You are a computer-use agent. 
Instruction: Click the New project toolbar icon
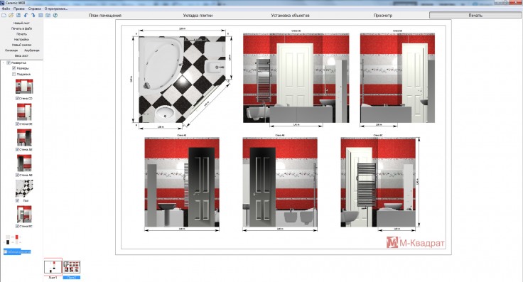(x=4, y=16)
